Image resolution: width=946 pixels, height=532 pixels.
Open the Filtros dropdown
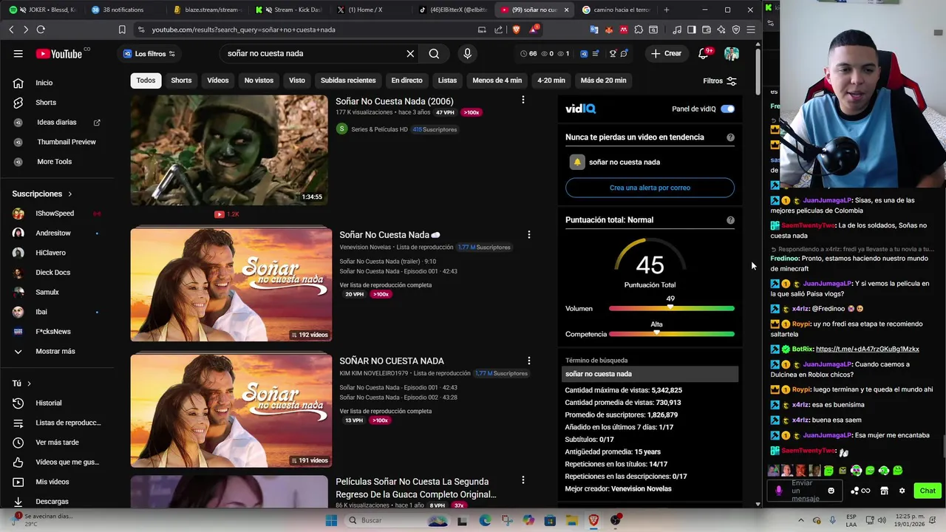pos(719,81)
